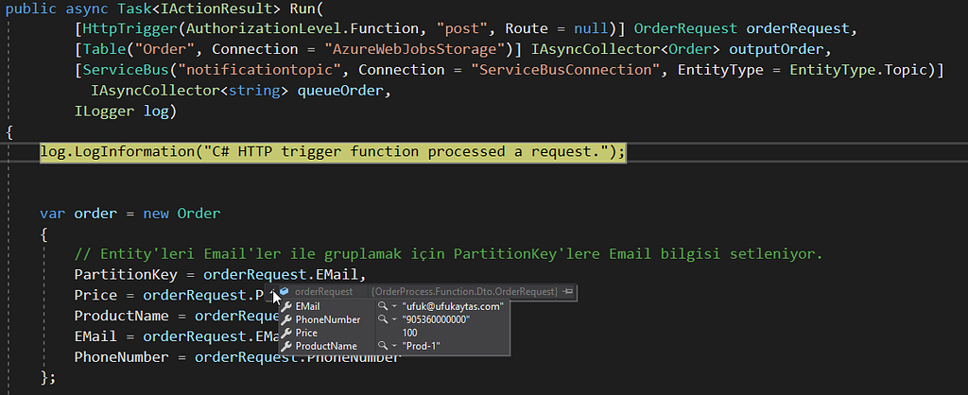968x395 pixels.
Task: Click the wrench icon next to Price
Action: (286, 334)
